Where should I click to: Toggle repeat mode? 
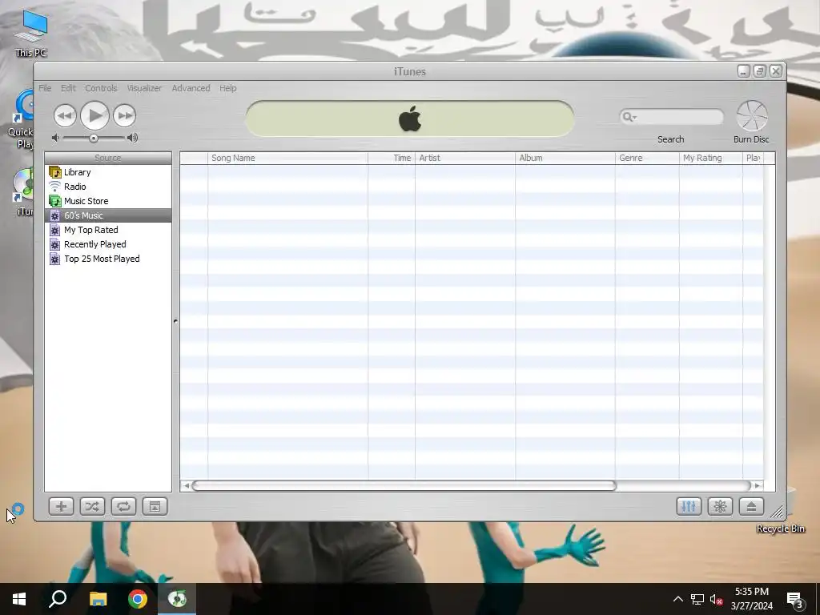tap(123, 506)
